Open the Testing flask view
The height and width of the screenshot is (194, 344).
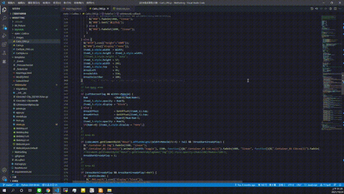tap(4, 53)
